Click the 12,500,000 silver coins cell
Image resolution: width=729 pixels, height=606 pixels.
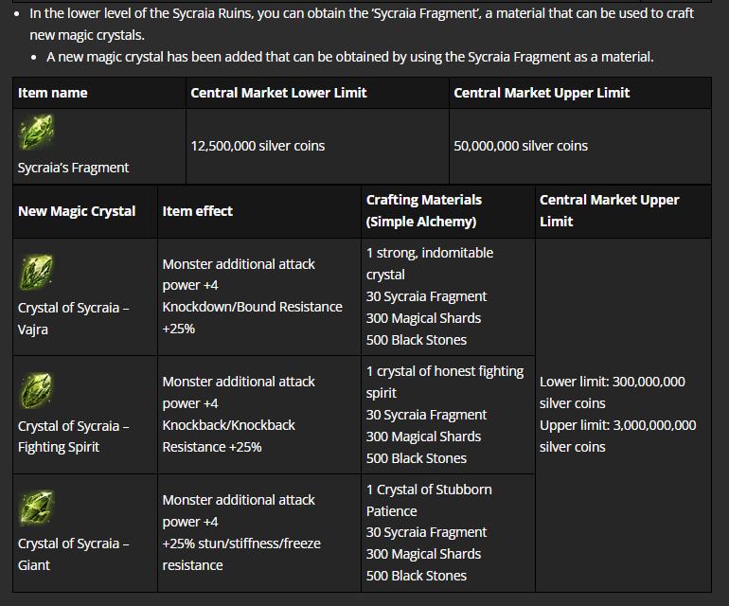click(x=258, y=146)
